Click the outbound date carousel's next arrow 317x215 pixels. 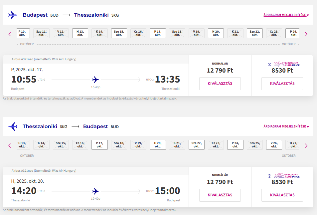coord(306,34)
